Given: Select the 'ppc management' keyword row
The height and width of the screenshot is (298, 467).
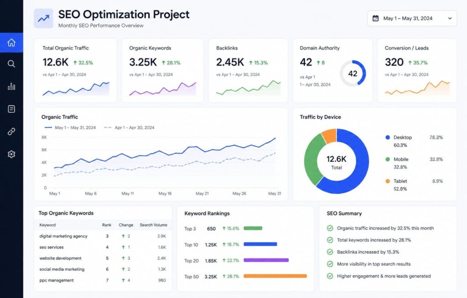Looking at the screenshot, I should [x=103, y=280].
